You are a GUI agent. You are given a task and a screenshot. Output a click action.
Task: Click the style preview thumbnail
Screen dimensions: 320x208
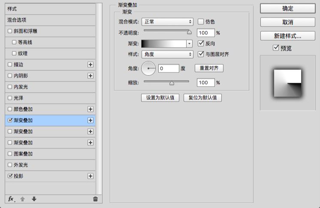[287, 83]
